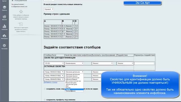181x102 pixels.
Task: Open the Поддействие dropdown in identification row
Action: point(125,63)
